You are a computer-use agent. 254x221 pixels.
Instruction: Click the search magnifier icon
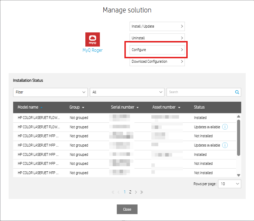pyautogui.click(x=237, y=92)
